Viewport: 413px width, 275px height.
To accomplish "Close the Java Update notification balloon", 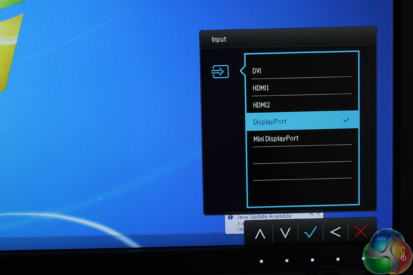I will 318,214.
